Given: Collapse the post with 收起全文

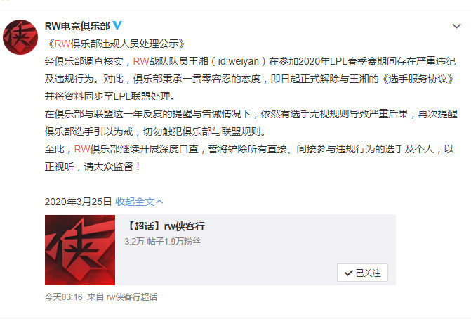Looking at the screenshot, I should tap(135, 202).
